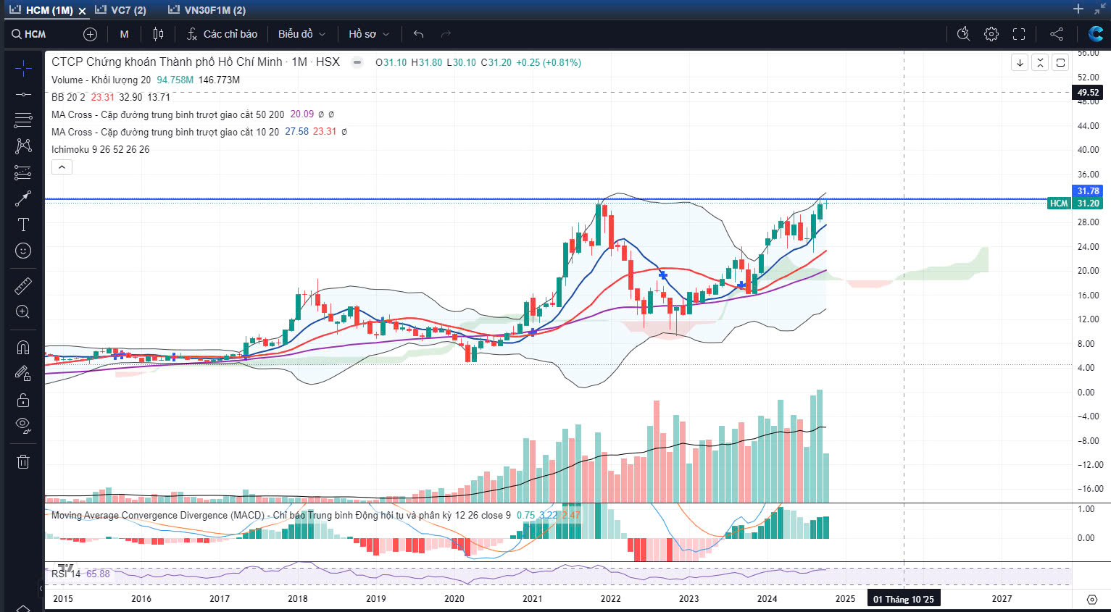This screenshot has height=612, width=1111.
Task: Select the MA Cross 50 200 legend
Action: pyautogui.click(x=168, y=114)
